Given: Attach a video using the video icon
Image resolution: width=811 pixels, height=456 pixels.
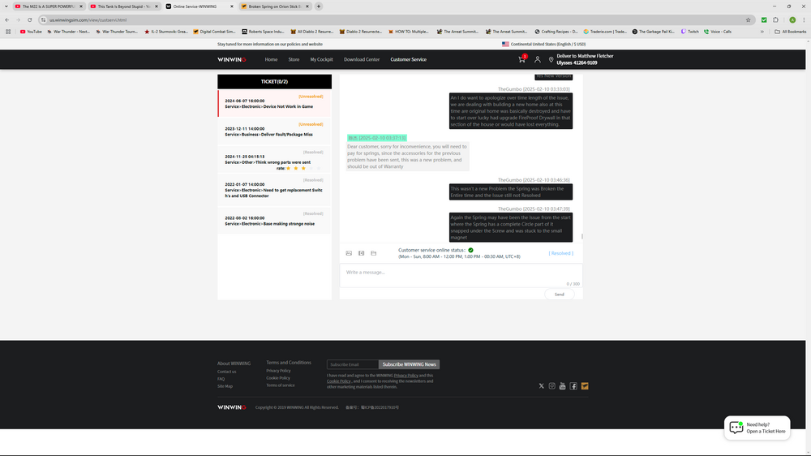Looking at the screenshot, I should (361, 253).
